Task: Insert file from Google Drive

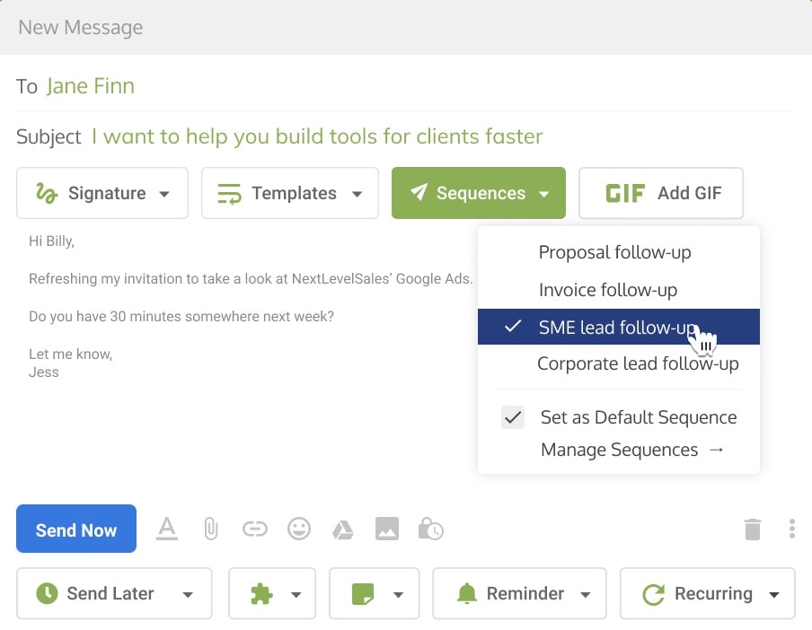Action: [x=343, y=529]
